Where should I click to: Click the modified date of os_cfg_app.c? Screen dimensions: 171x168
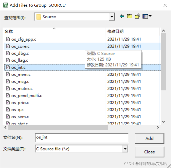124,39
